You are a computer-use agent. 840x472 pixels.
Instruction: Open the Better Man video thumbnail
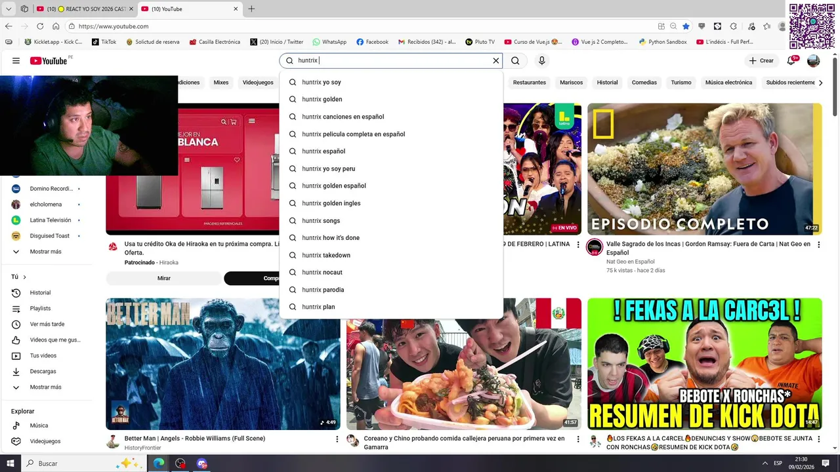click(223, 364)
